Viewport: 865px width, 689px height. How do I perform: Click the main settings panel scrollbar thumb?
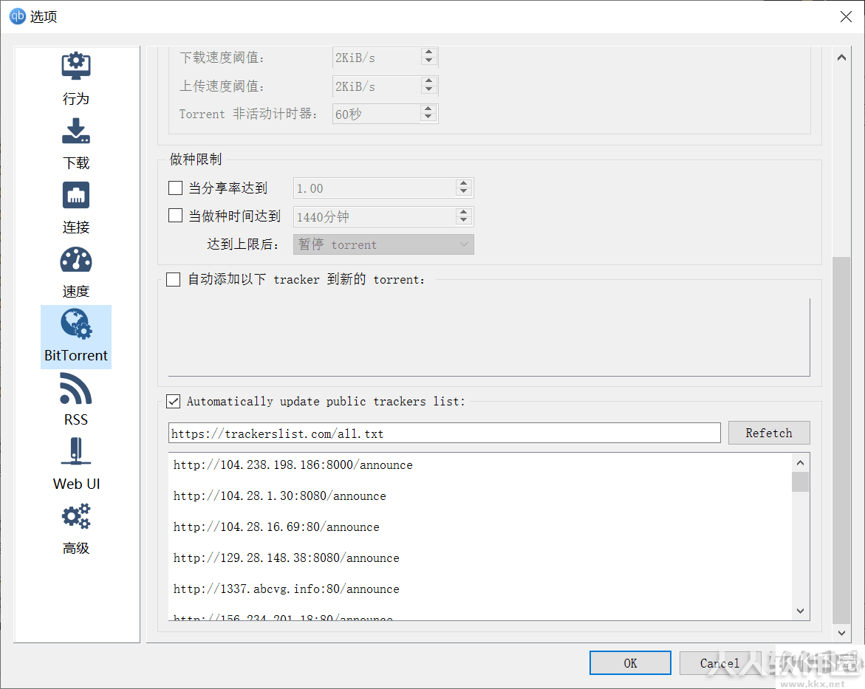tap(841, 440)
